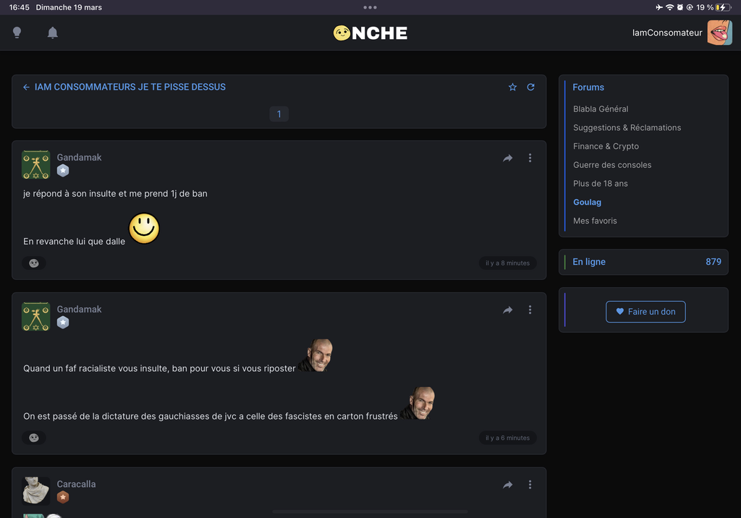Click the Faire un don button
Image resolution: width=741 pixels, height=518 pixels.
[645, 312]
